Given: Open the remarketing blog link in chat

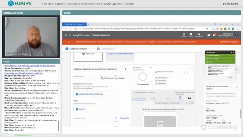Looking at the screenshot, I should [x=30, y=66].
